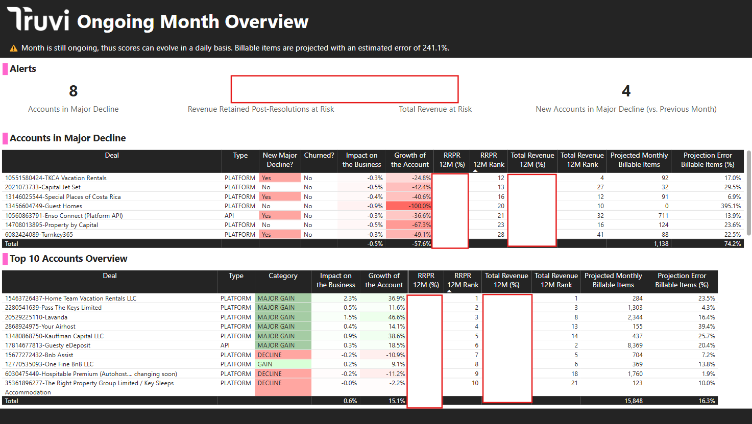Select the 8 Accounts in Major Decline card
Screen dimensions: 752x424
[73, 98]
